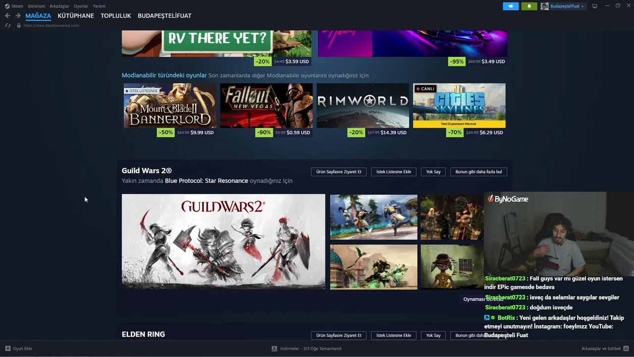Click the -50% $9.99 USD Bannerlord price
Image resolution: width=634 pixels, height=357 pixels.
(186, 132)
